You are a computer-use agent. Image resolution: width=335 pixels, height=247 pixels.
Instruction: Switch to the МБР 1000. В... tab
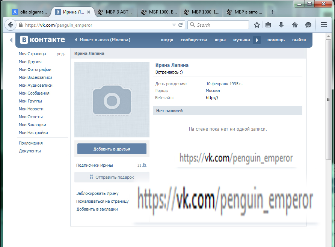(159, 12)
